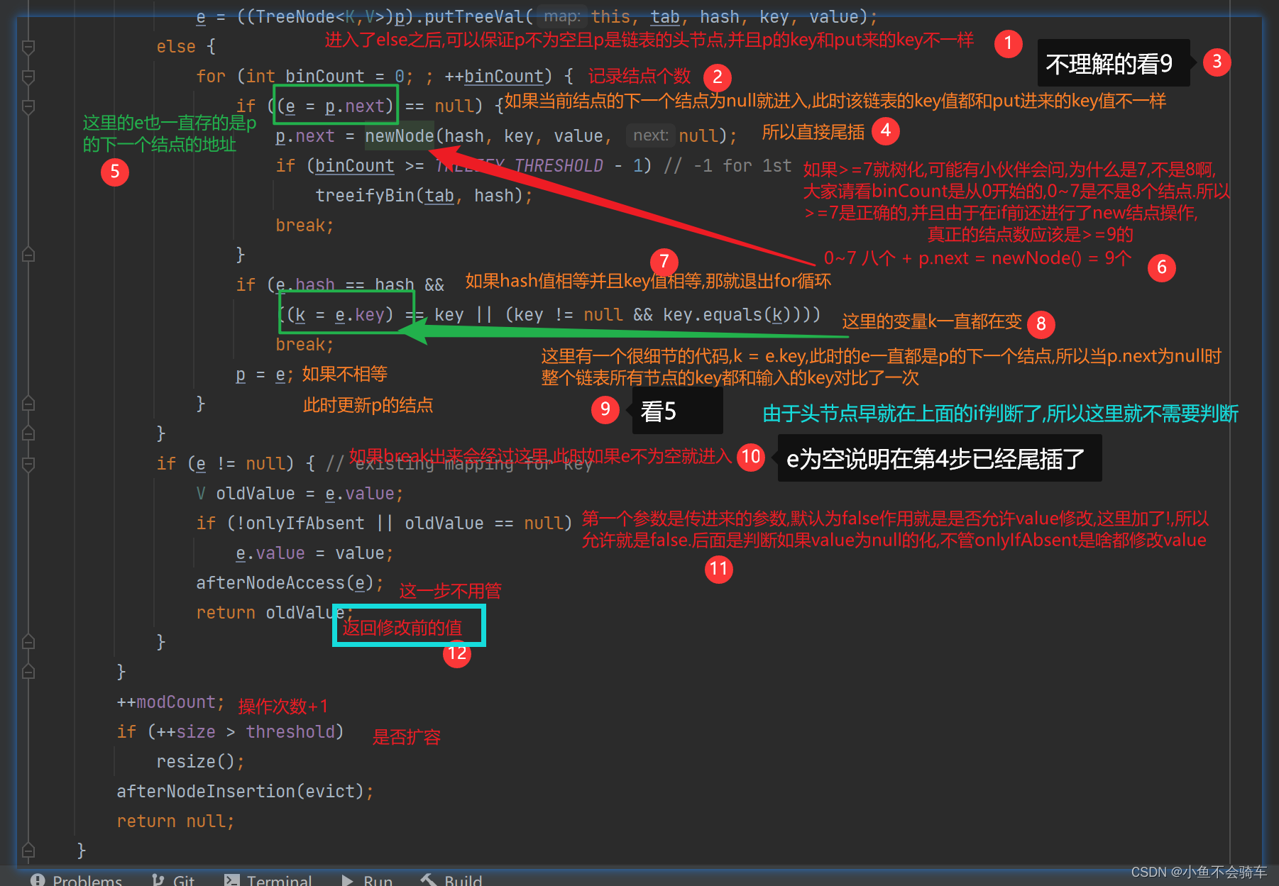The width and height of the screenshot is (1279, 886).
Task: Collapse the 'for (int binCount' loop fold marker
Action: tap(28, 77)
